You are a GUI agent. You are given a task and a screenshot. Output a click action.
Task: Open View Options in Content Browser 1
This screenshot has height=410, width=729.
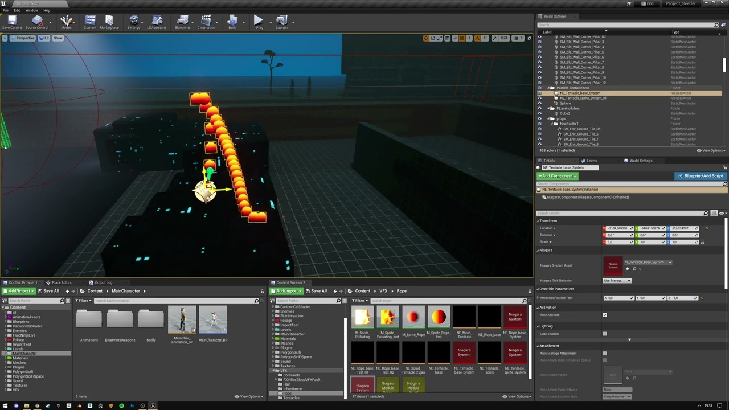[248, 396]
